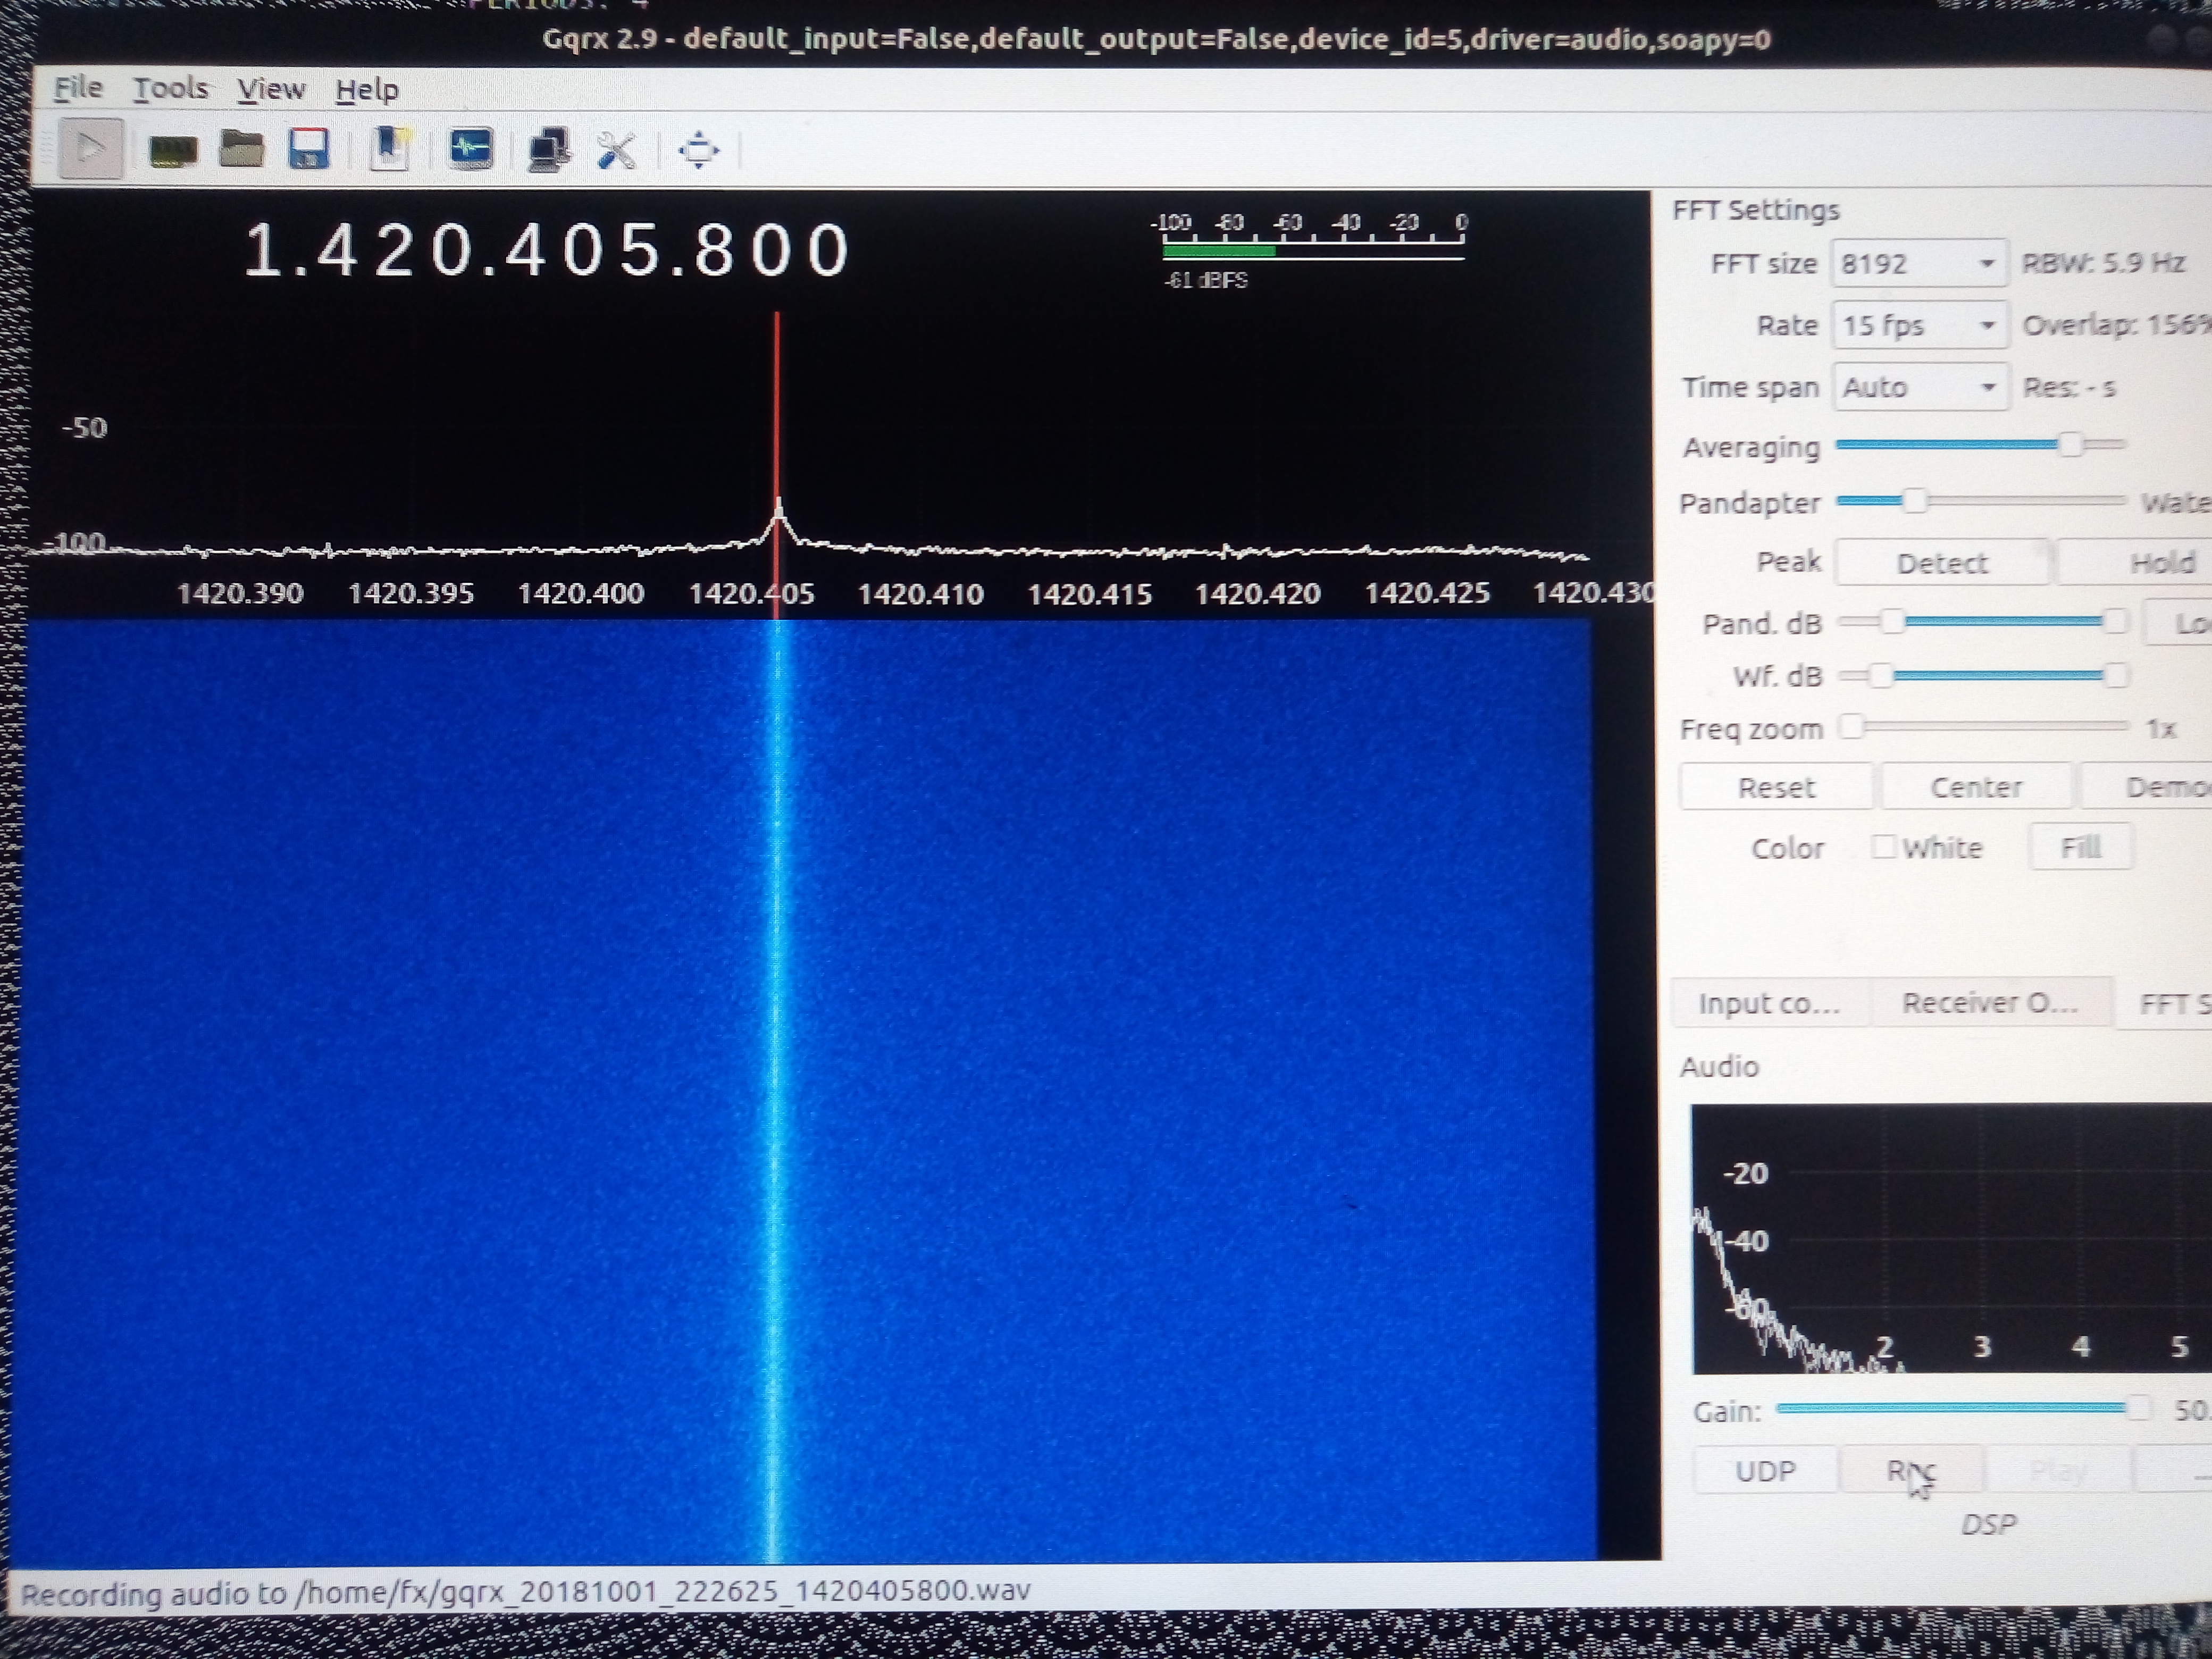Expand the Time span dropdown

tap(1918, 387)
